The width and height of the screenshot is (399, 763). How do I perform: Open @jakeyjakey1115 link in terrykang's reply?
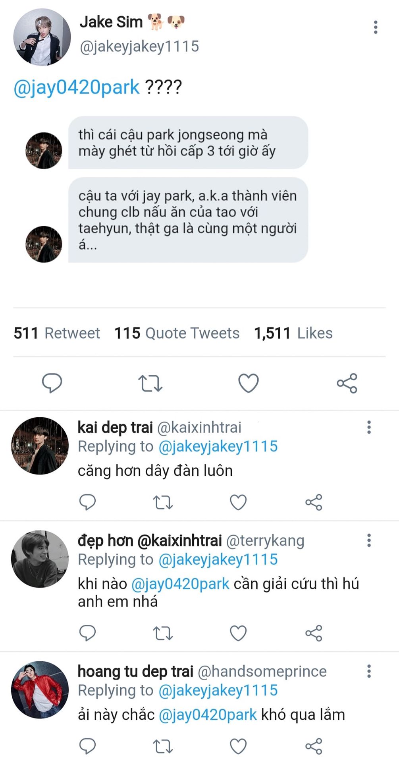218,560
